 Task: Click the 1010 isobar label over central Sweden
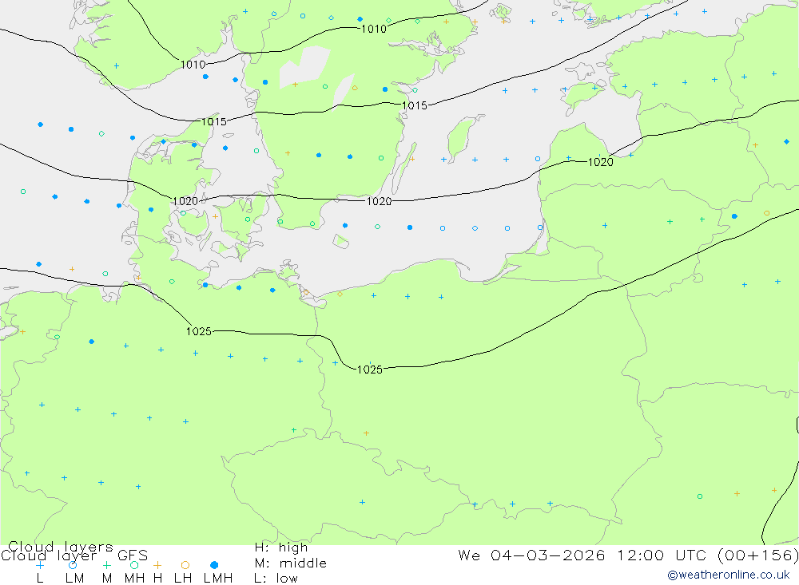374,29
